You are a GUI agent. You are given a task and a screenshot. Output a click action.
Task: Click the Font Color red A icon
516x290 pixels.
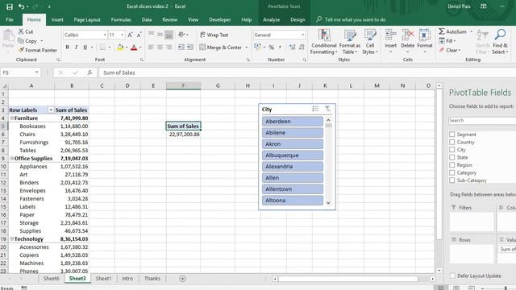pos(134,48)
